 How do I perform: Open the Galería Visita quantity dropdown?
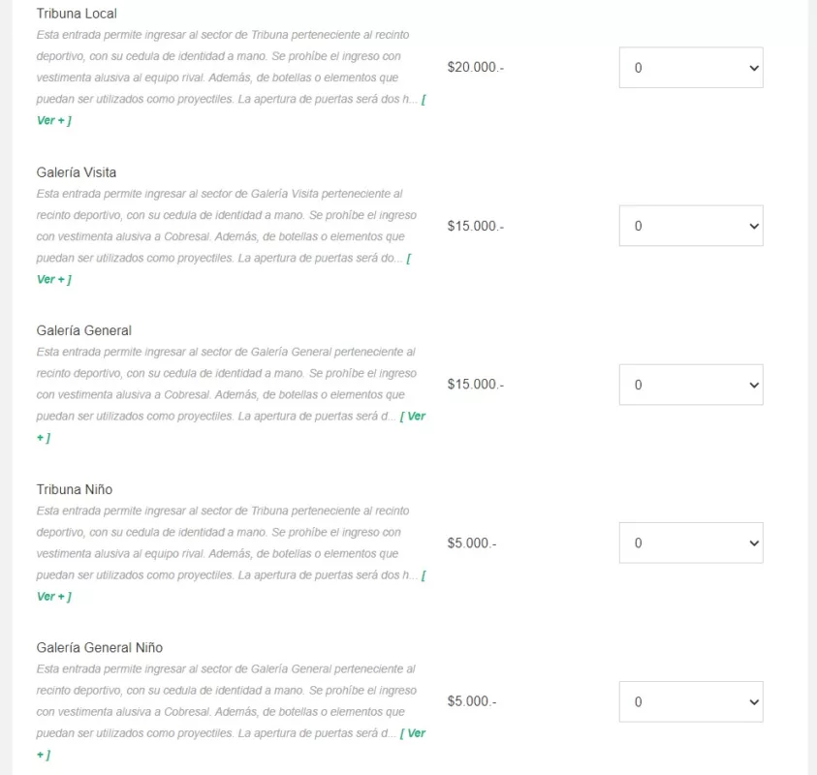point(690,226)
